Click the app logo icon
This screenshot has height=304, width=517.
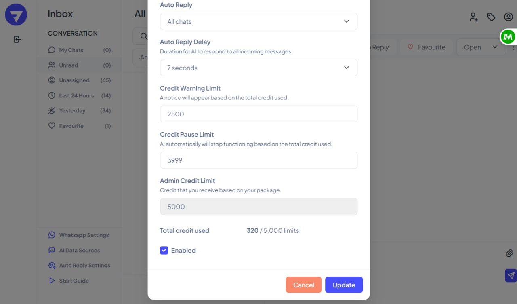[16, 15]
